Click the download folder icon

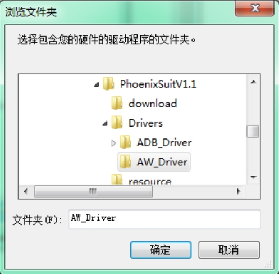(x=117, y=103)
